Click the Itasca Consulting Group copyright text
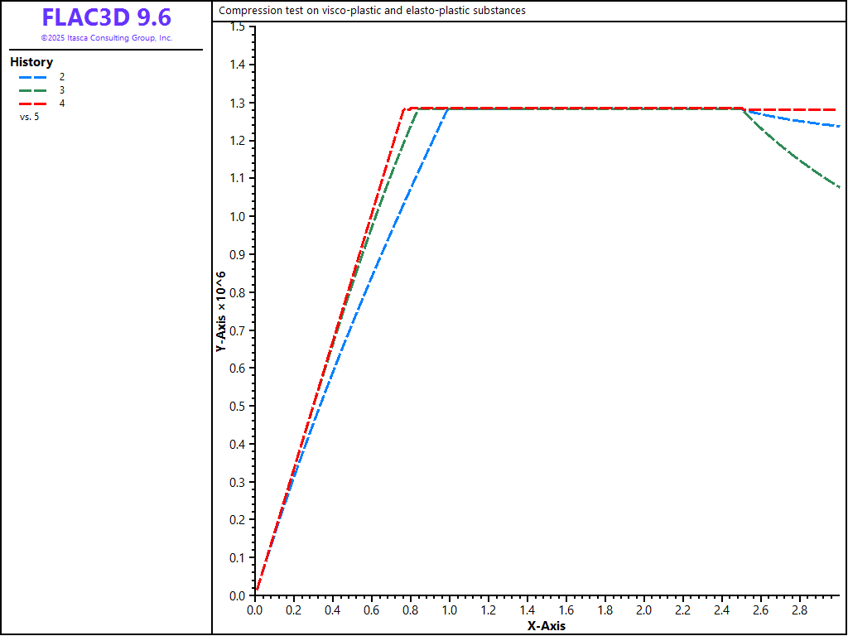This screenshot has width=848, height=636. [x=106, y=38]
